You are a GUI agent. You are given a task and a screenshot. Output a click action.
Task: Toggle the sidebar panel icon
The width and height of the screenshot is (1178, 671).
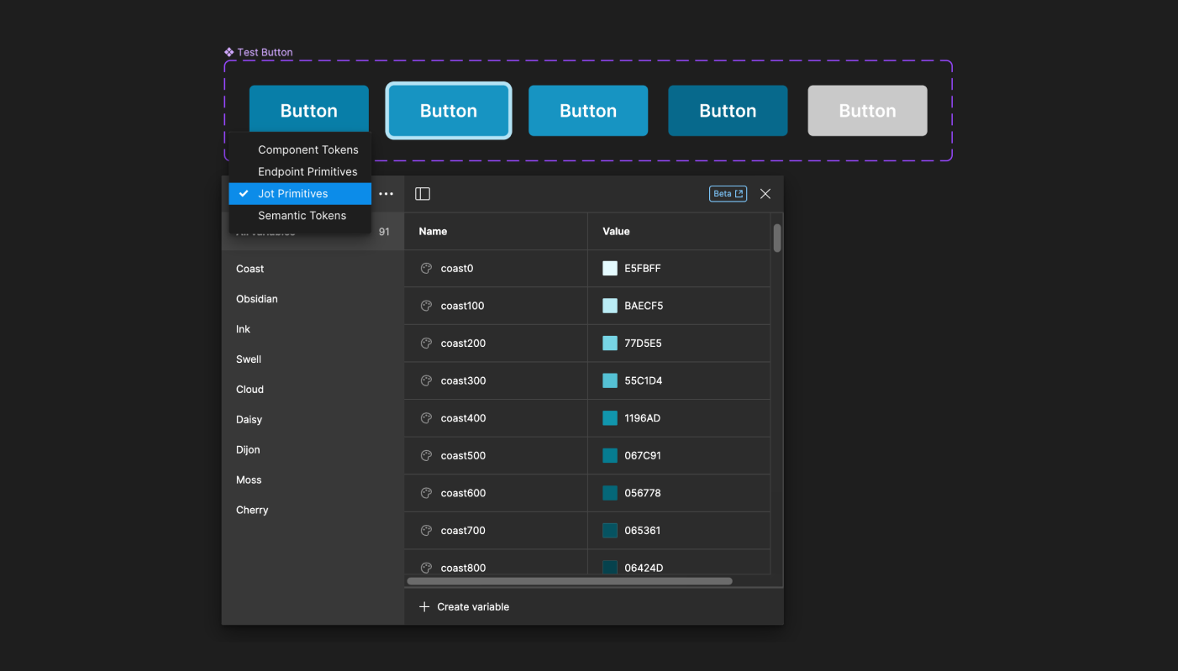click(423, 194)
